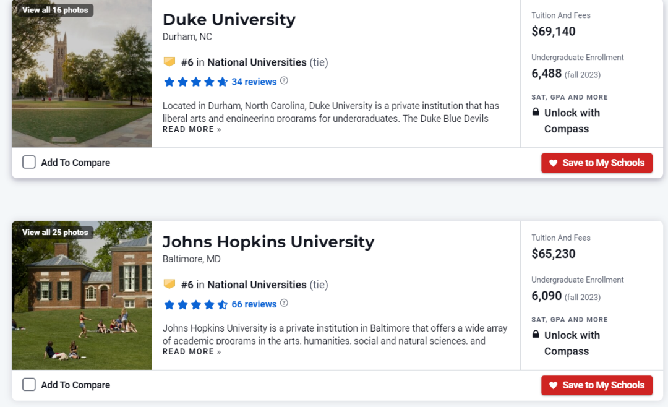Expand Duke description with READ MORE
This screenshot has width=668, height=407.
point(192,129)
